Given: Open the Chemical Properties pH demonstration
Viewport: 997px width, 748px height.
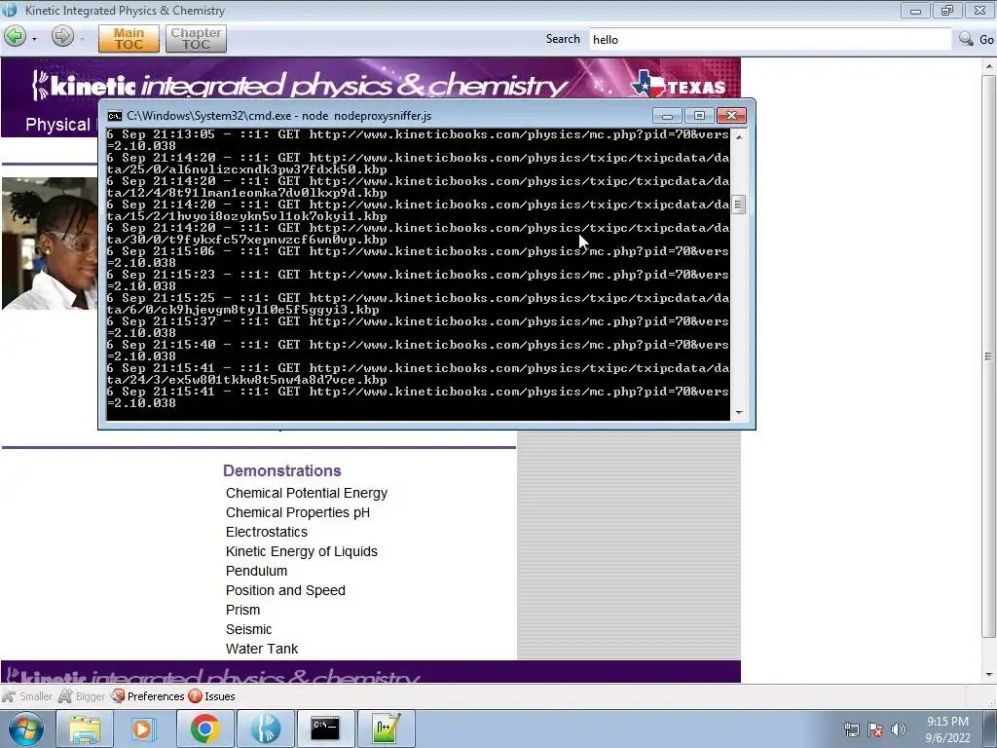Looking at the screenshot, I should (x=298, y=512).
